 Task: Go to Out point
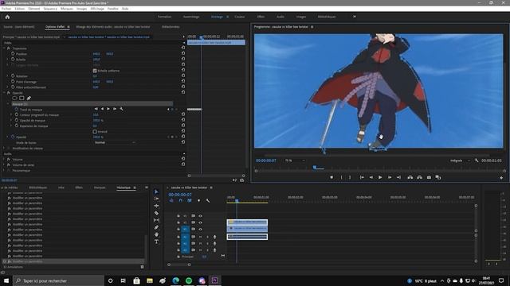click(x=398, y=177)
